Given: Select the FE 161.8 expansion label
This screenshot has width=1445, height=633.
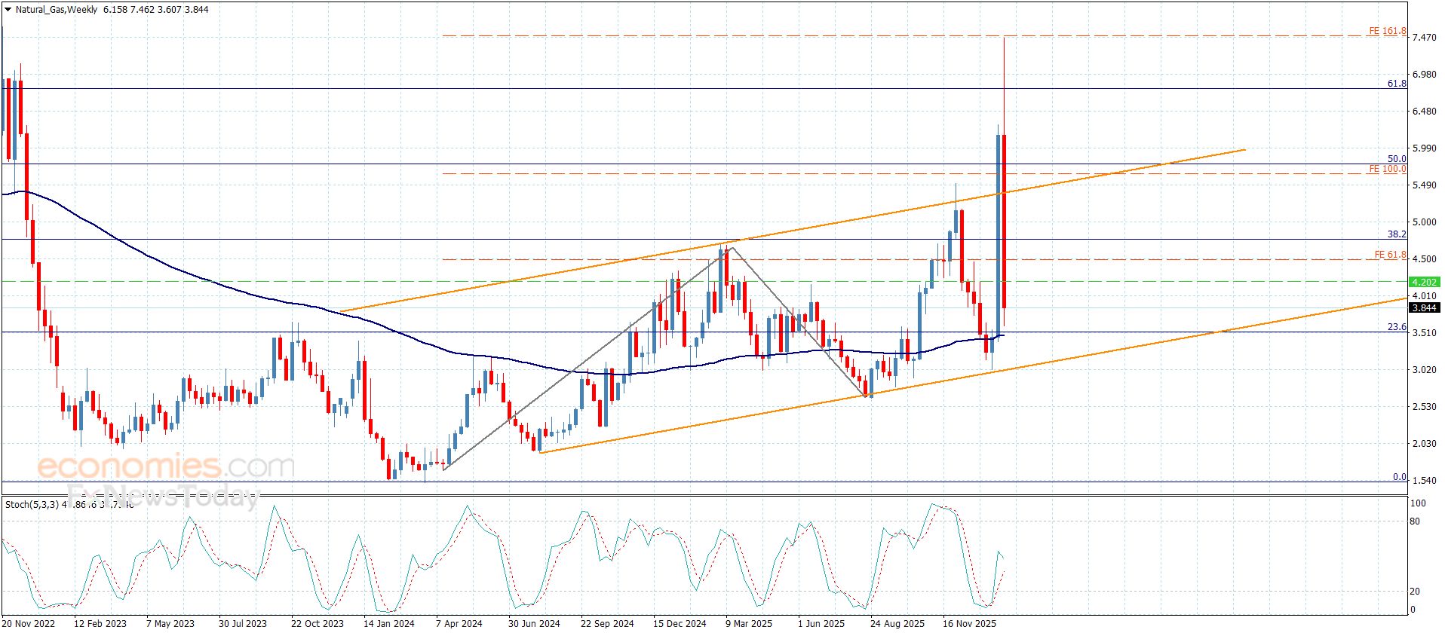Looking at the screenshot, I should tap(1387, 32).
